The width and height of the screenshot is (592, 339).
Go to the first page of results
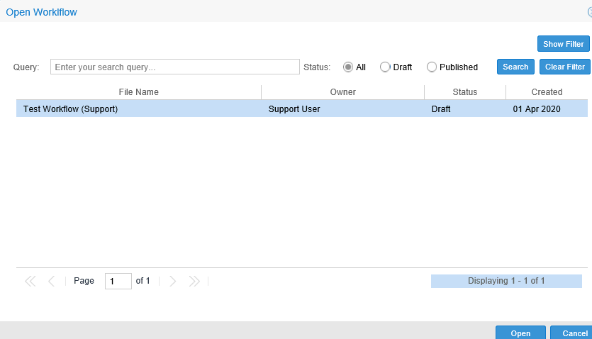point(30,281)
